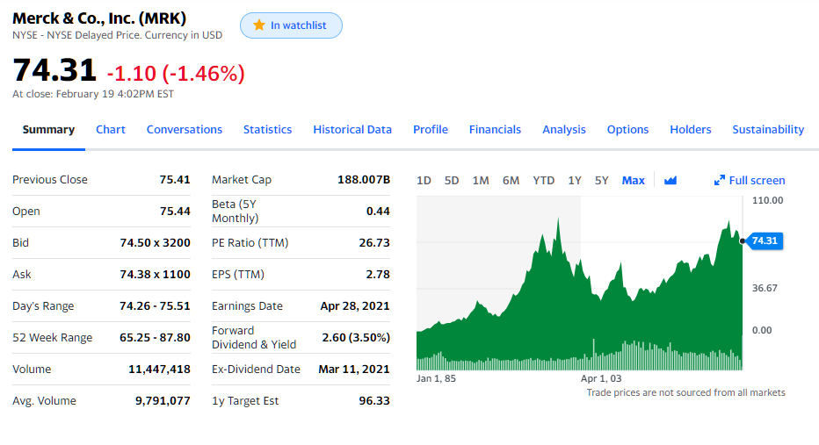Image resolution: width=819 pixels, height=445 pixels.
Task: Click Earnings Date Apr 28, 2021
Action: [355, 305]
